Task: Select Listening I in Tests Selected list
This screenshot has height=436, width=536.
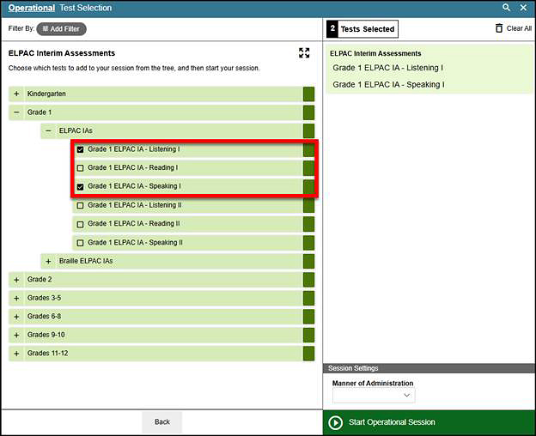Action: coord(387,68)
